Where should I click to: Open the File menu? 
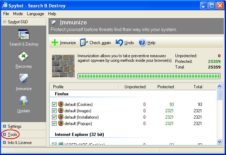click(6, 14)
